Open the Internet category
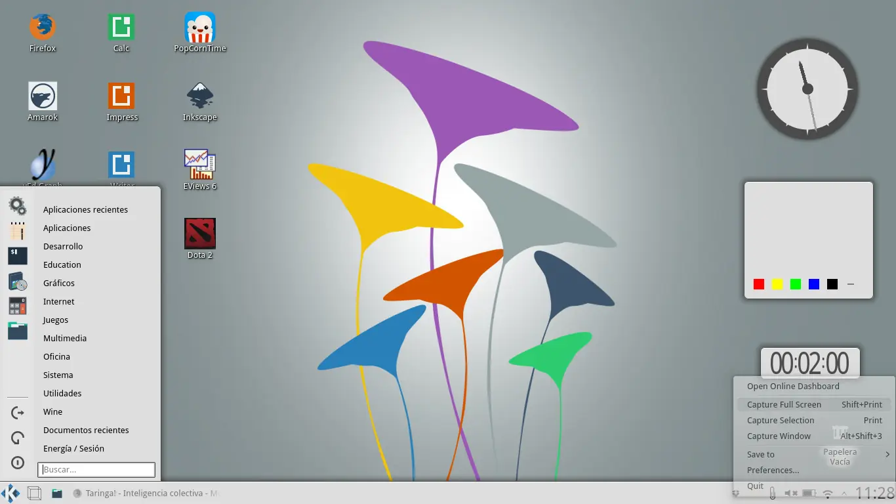Viewport: 896px width, 504px height. coord(59,301)
